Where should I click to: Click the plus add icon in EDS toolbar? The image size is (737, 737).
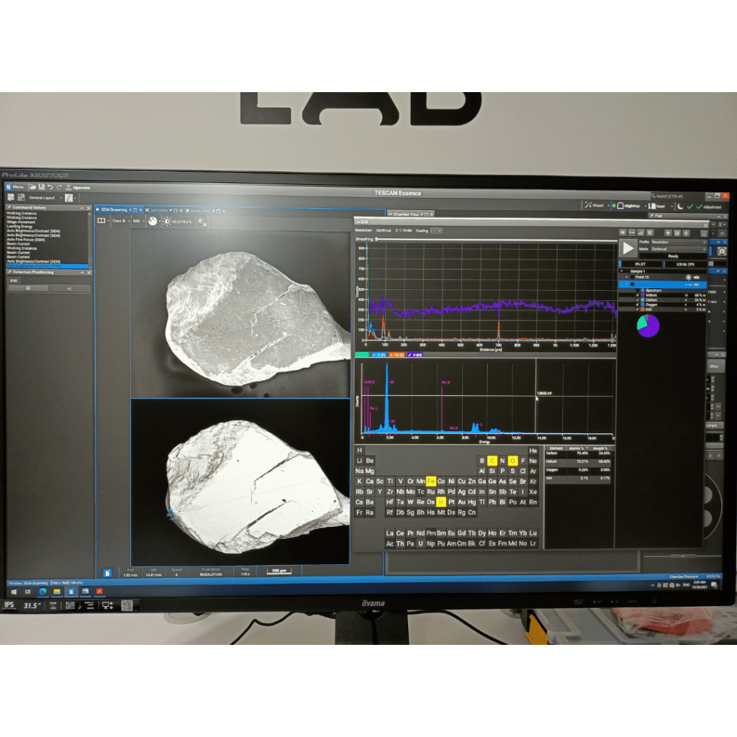668,232
